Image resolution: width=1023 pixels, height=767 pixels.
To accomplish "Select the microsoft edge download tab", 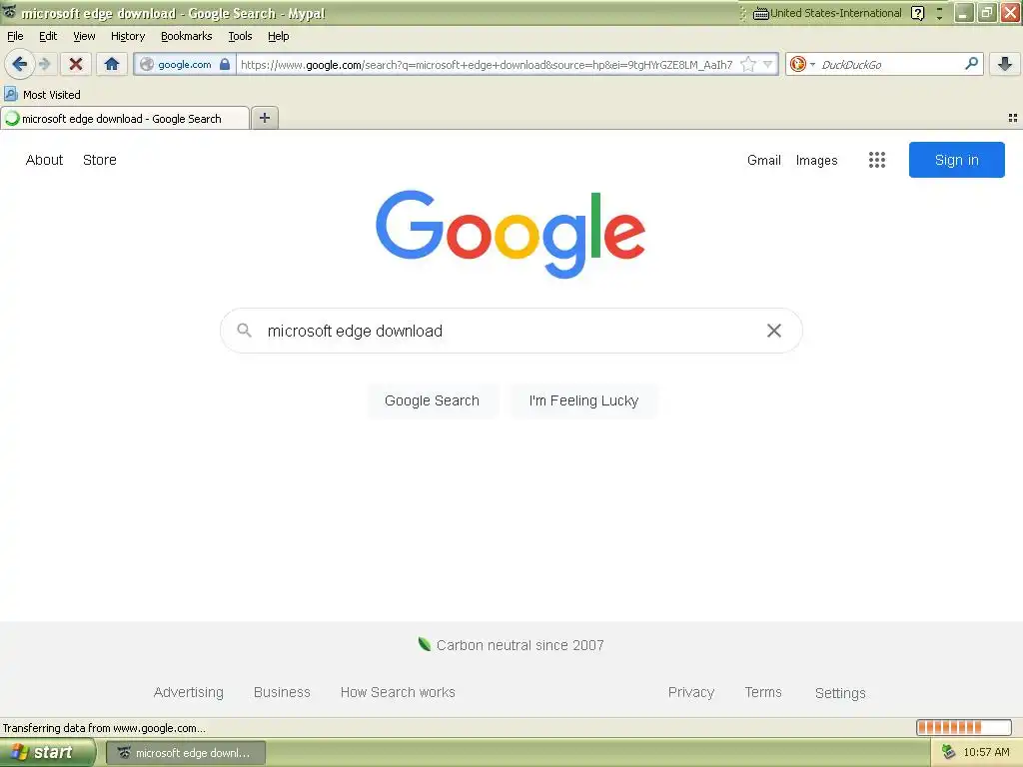I will [x=125, y=118].
